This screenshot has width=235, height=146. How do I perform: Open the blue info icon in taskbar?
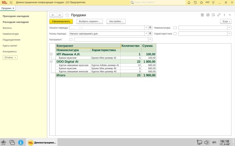21,142
